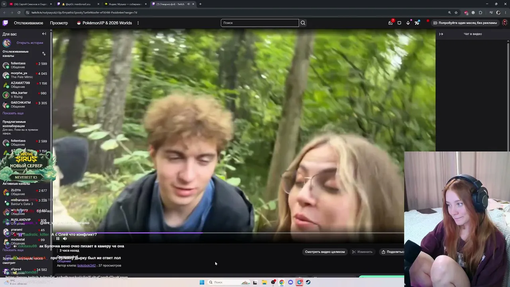Pause the clip playback

tap(58, 239)
